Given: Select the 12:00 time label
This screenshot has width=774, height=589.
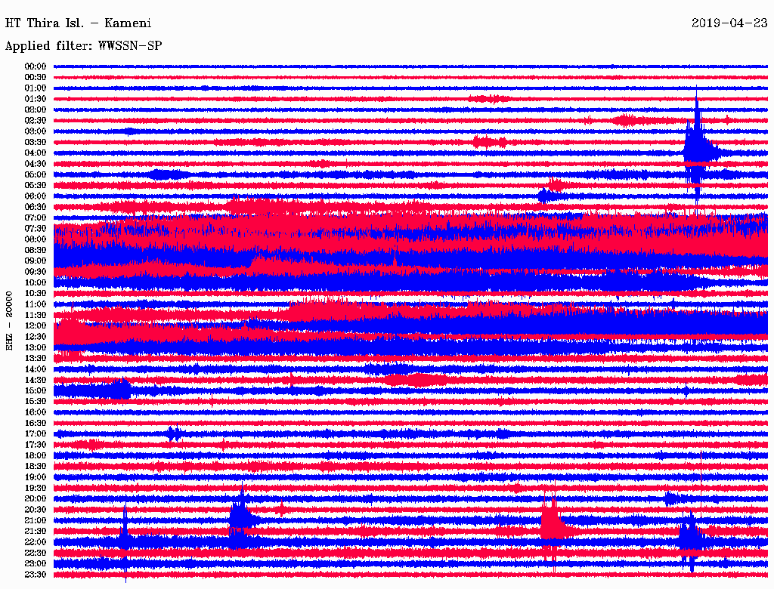Looking at the screenshot, I should coord(36,325).
